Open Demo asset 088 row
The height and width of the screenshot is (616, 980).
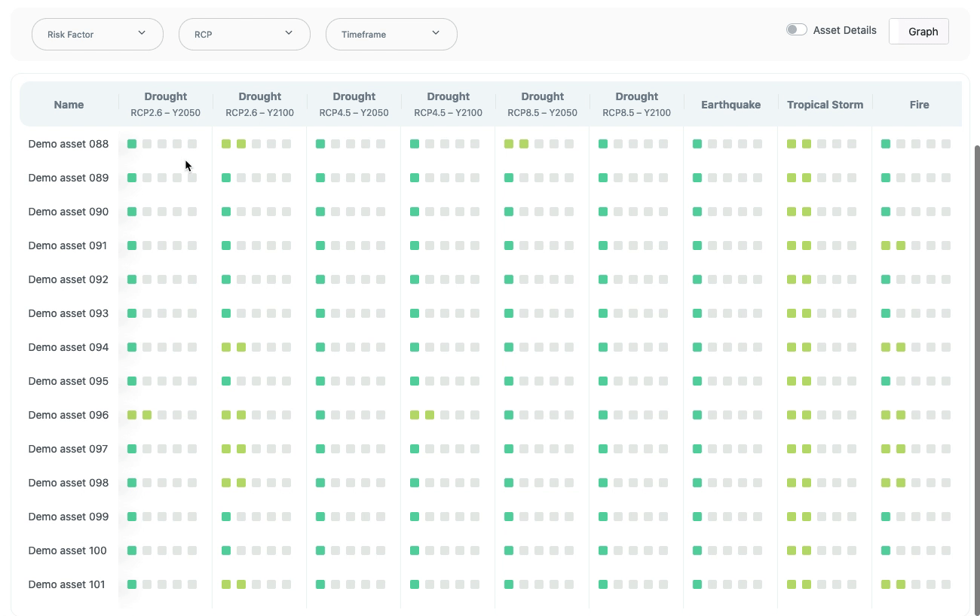click(x=69, y=144)
